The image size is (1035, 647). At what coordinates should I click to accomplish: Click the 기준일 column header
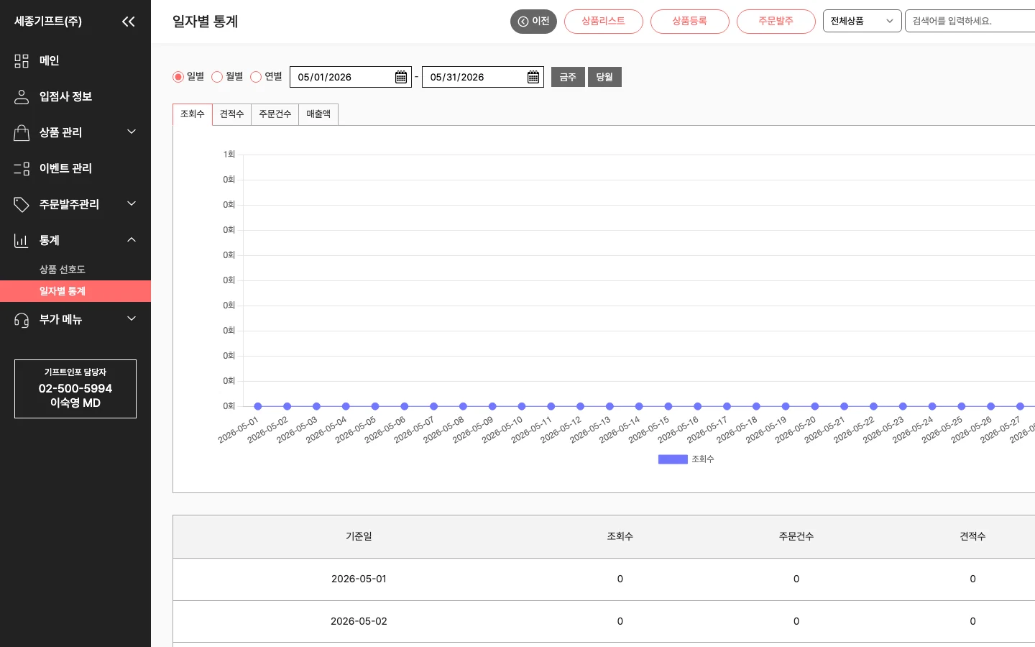tap(359, 536)
